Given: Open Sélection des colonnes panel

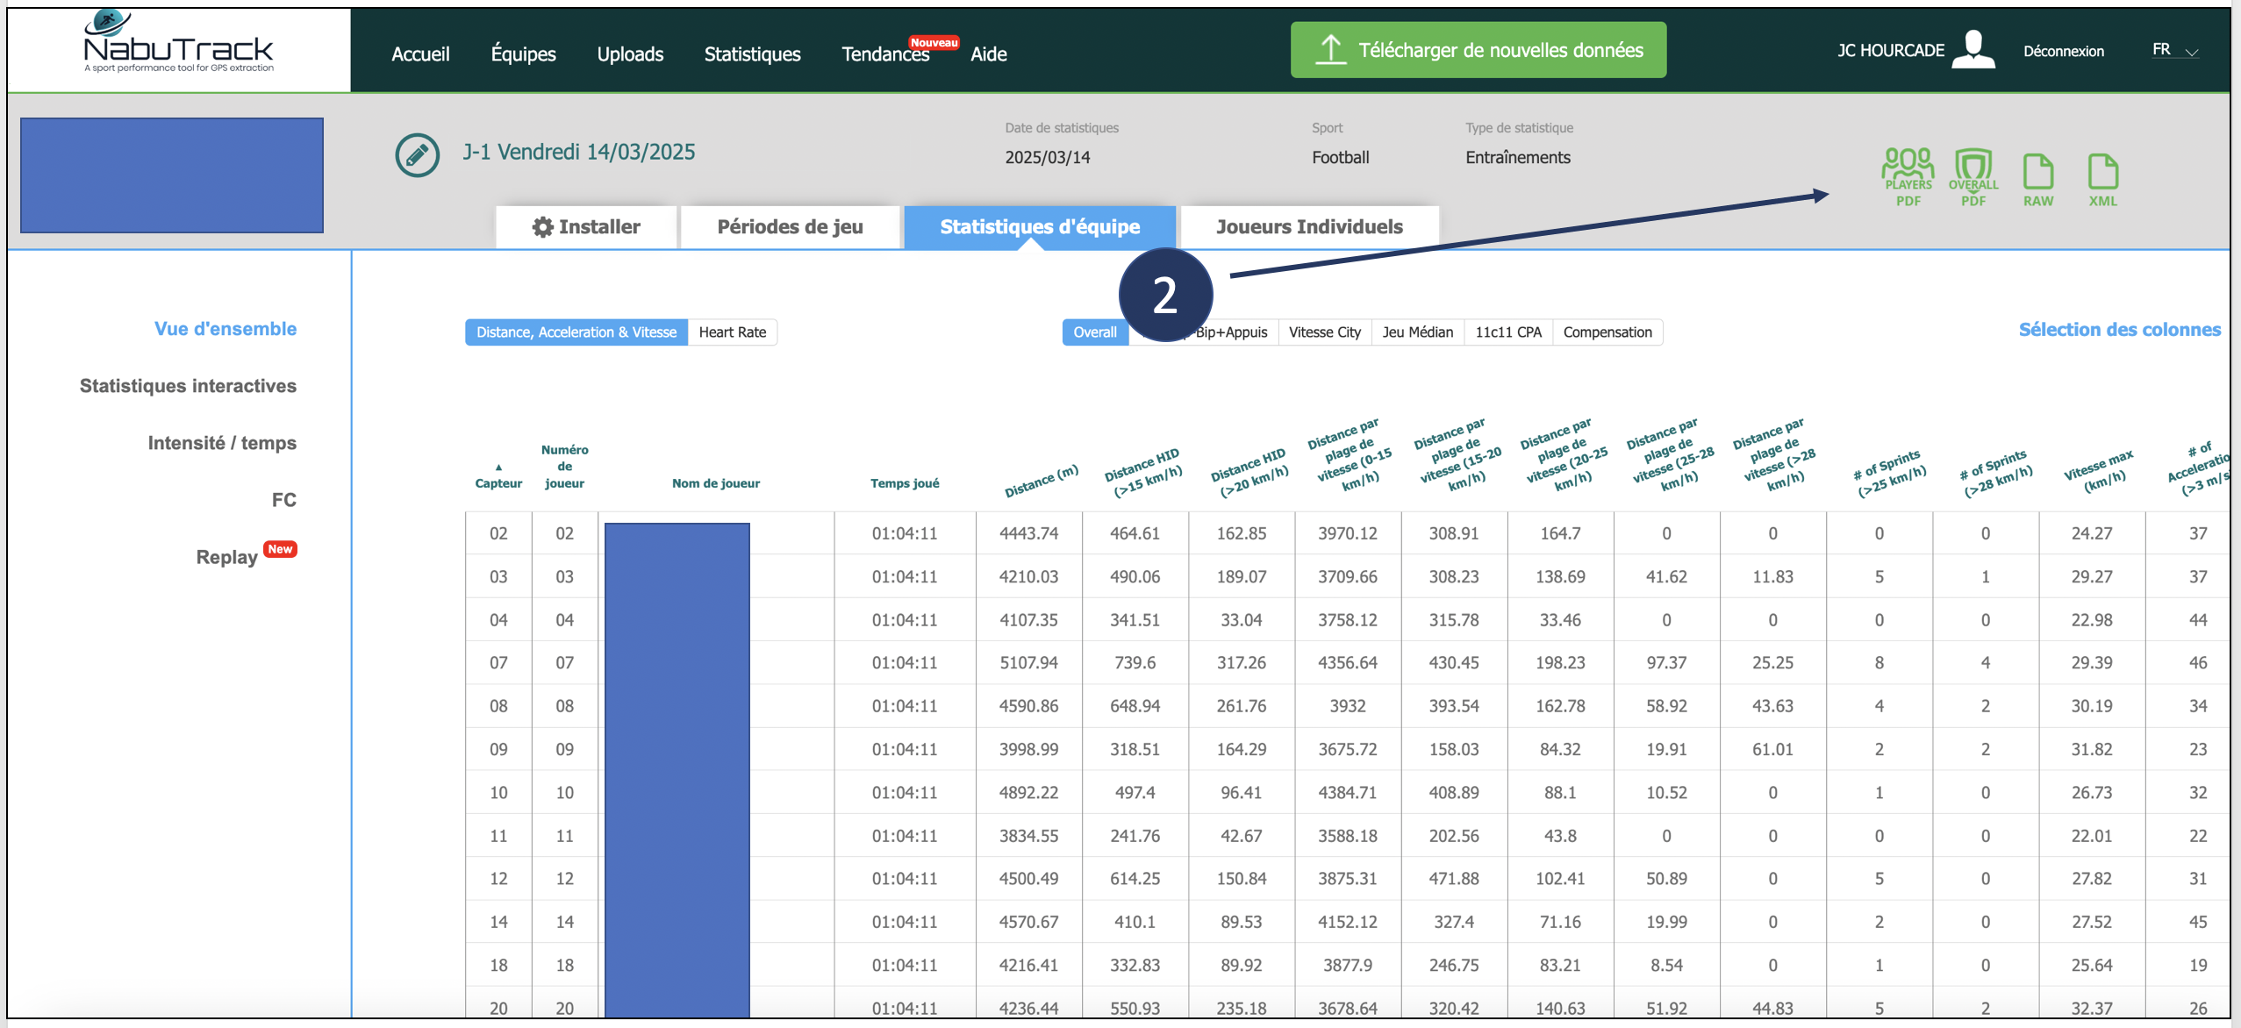Looking at the screenshot, I should [2119, 330].
